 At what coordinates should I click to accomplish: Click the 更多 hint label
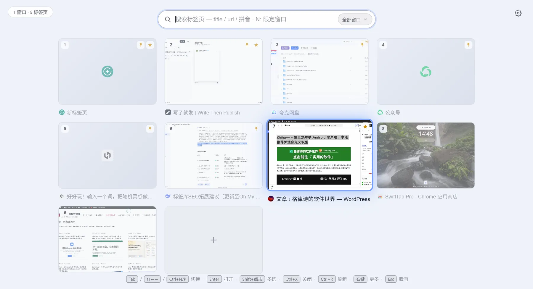(374, 279)
